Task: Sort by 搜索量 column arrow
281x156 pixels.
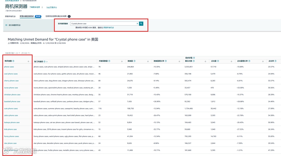Action: pos(148,61)
